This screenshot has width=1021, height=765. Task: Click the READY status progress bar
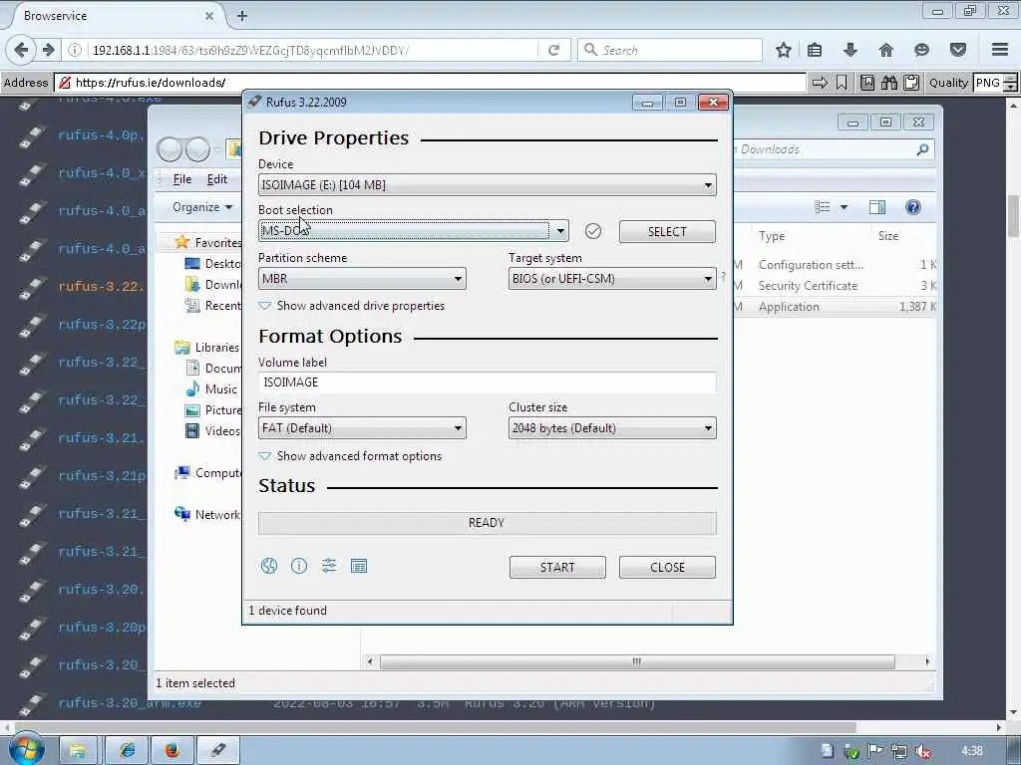(x=487, y=523)
